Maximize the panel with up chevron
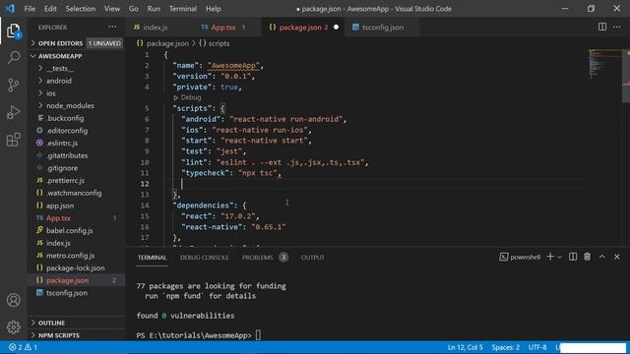 [601, 257]
